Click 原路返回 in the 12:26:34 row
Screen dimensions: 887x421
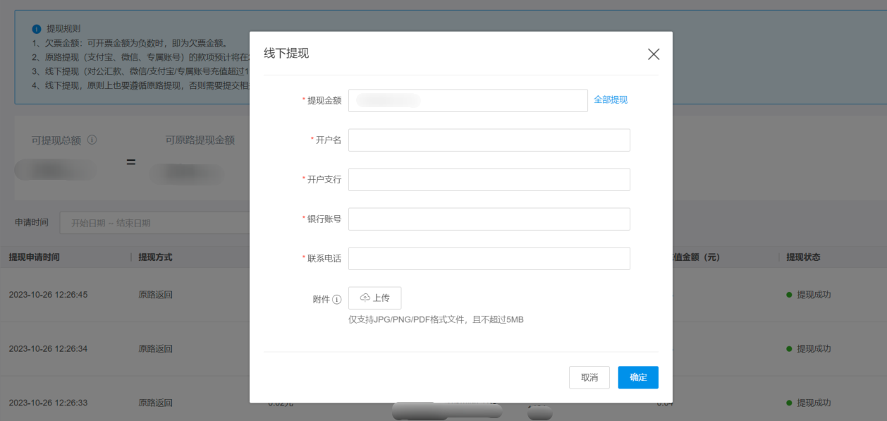(155, 349)
